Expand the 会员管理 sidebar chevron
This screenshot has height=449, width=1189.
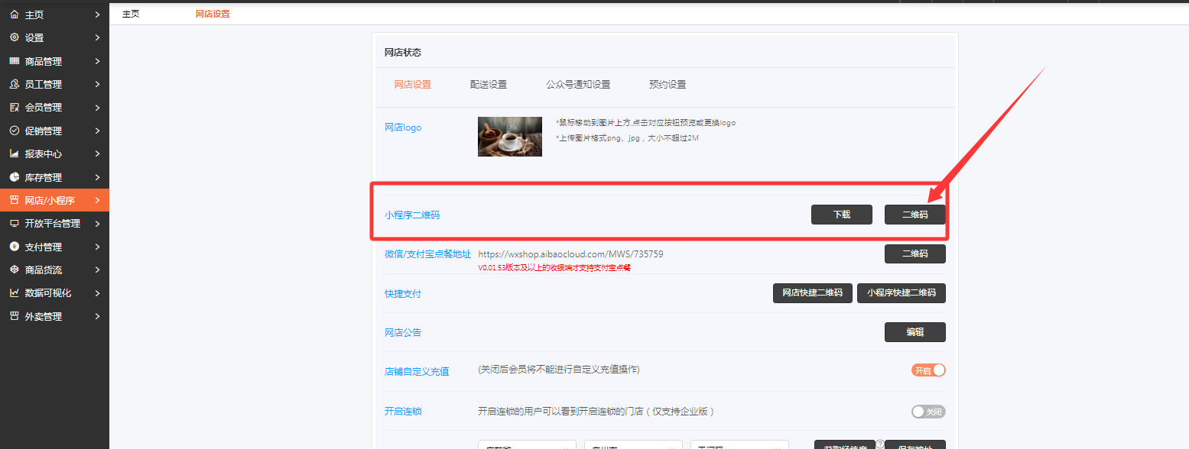click(x=97, y=108)
